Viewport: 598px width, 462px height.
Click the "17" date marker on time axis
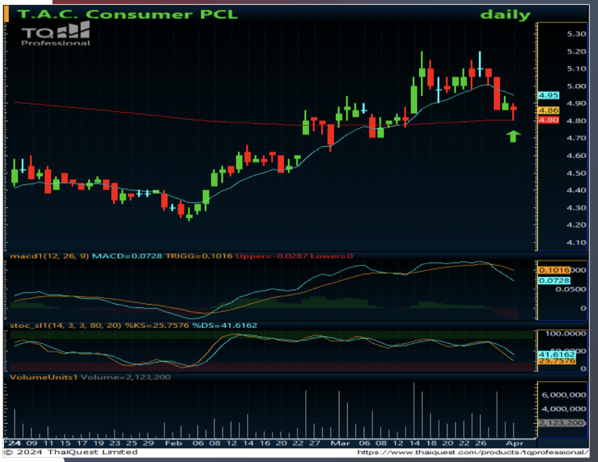click(x=82, y=443)
